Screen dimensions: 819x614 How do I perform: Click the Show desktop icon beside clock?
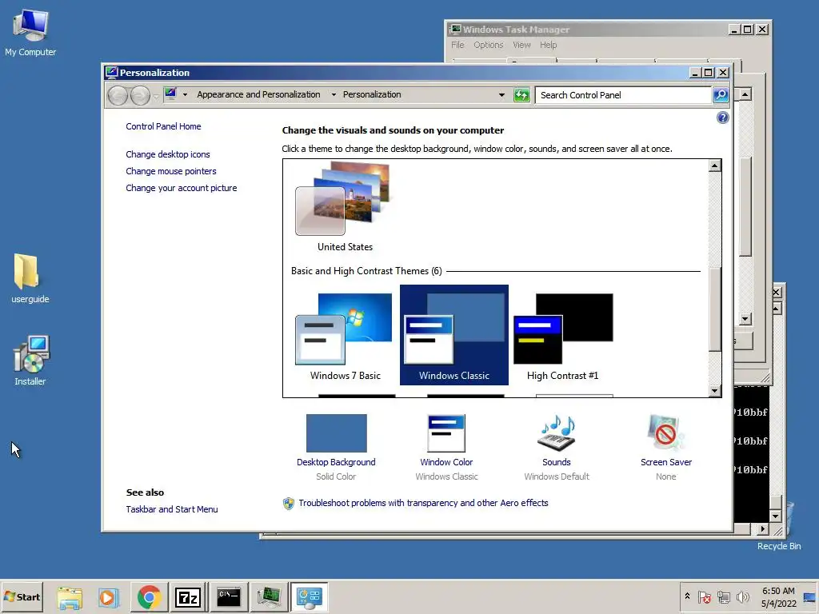[809, 596]
